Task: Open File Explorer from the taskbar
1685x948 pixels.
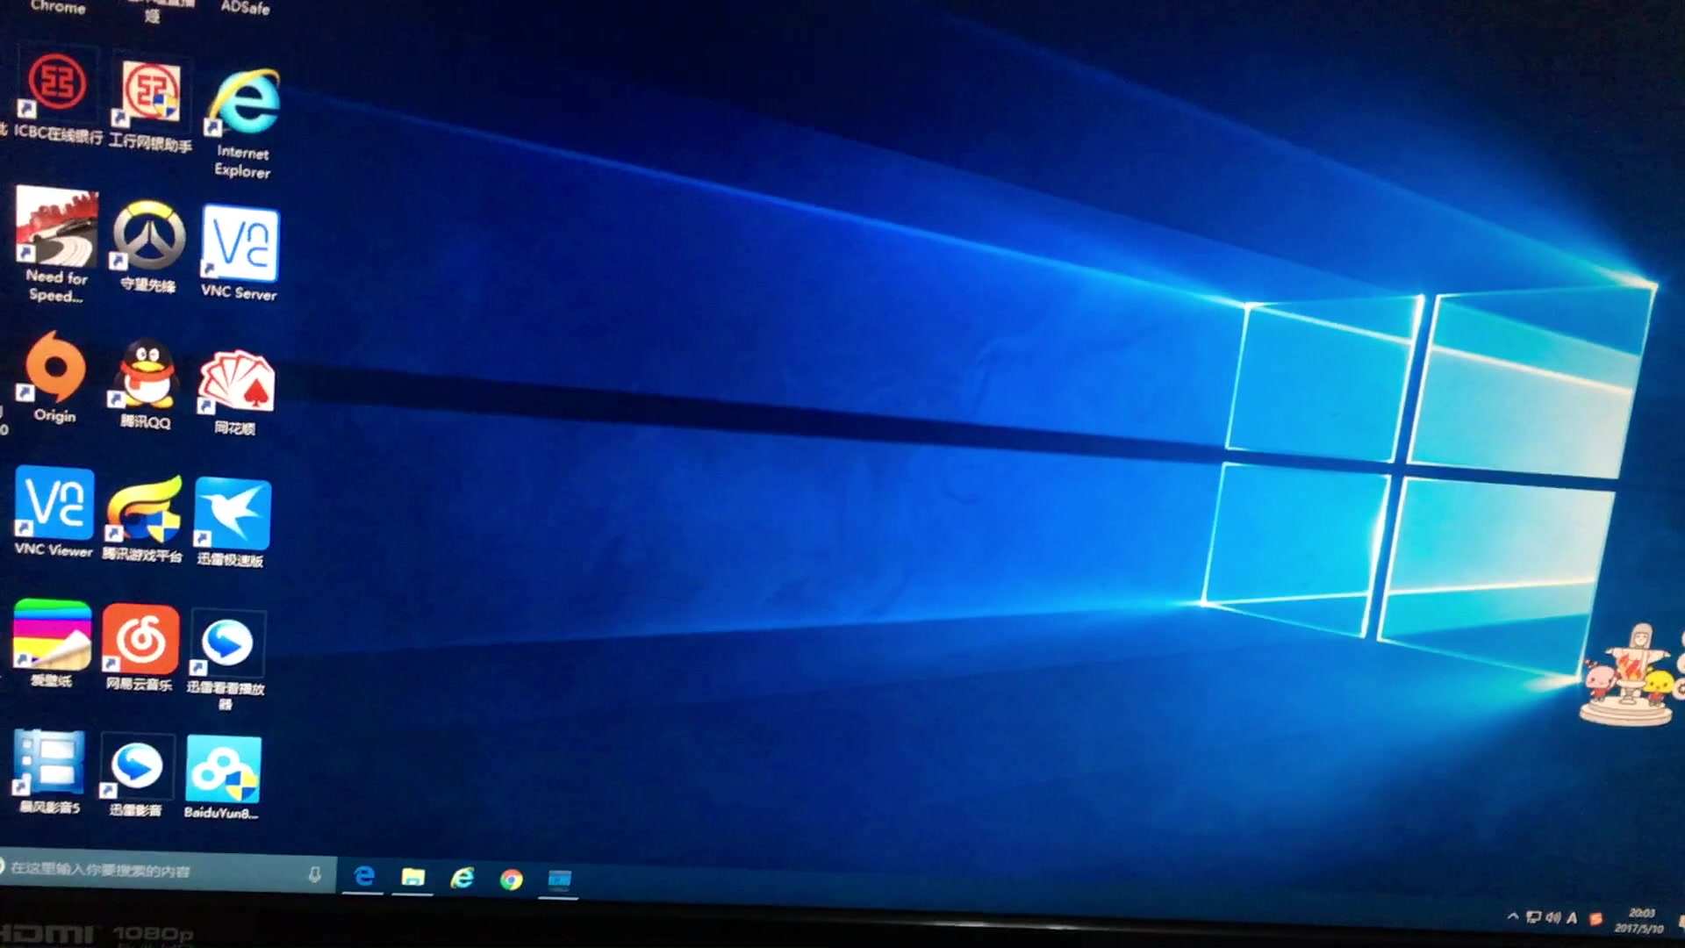Action: pos(412,877)
